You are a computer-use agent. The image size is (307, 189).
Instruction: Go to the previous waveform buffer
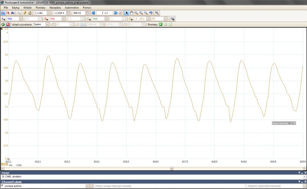(x=93, y=13)
